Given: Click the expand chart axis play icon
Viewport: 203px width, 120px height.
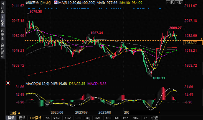Looking at the screenshot, I should pos(177,2).
